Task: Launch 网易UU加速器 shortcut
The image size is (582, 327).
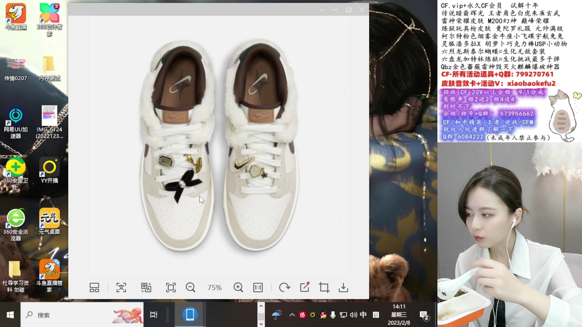Action: click(16, 122)
